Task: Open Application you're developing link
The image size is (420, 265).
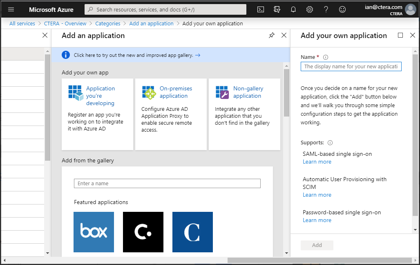Action: click(101, 96)
